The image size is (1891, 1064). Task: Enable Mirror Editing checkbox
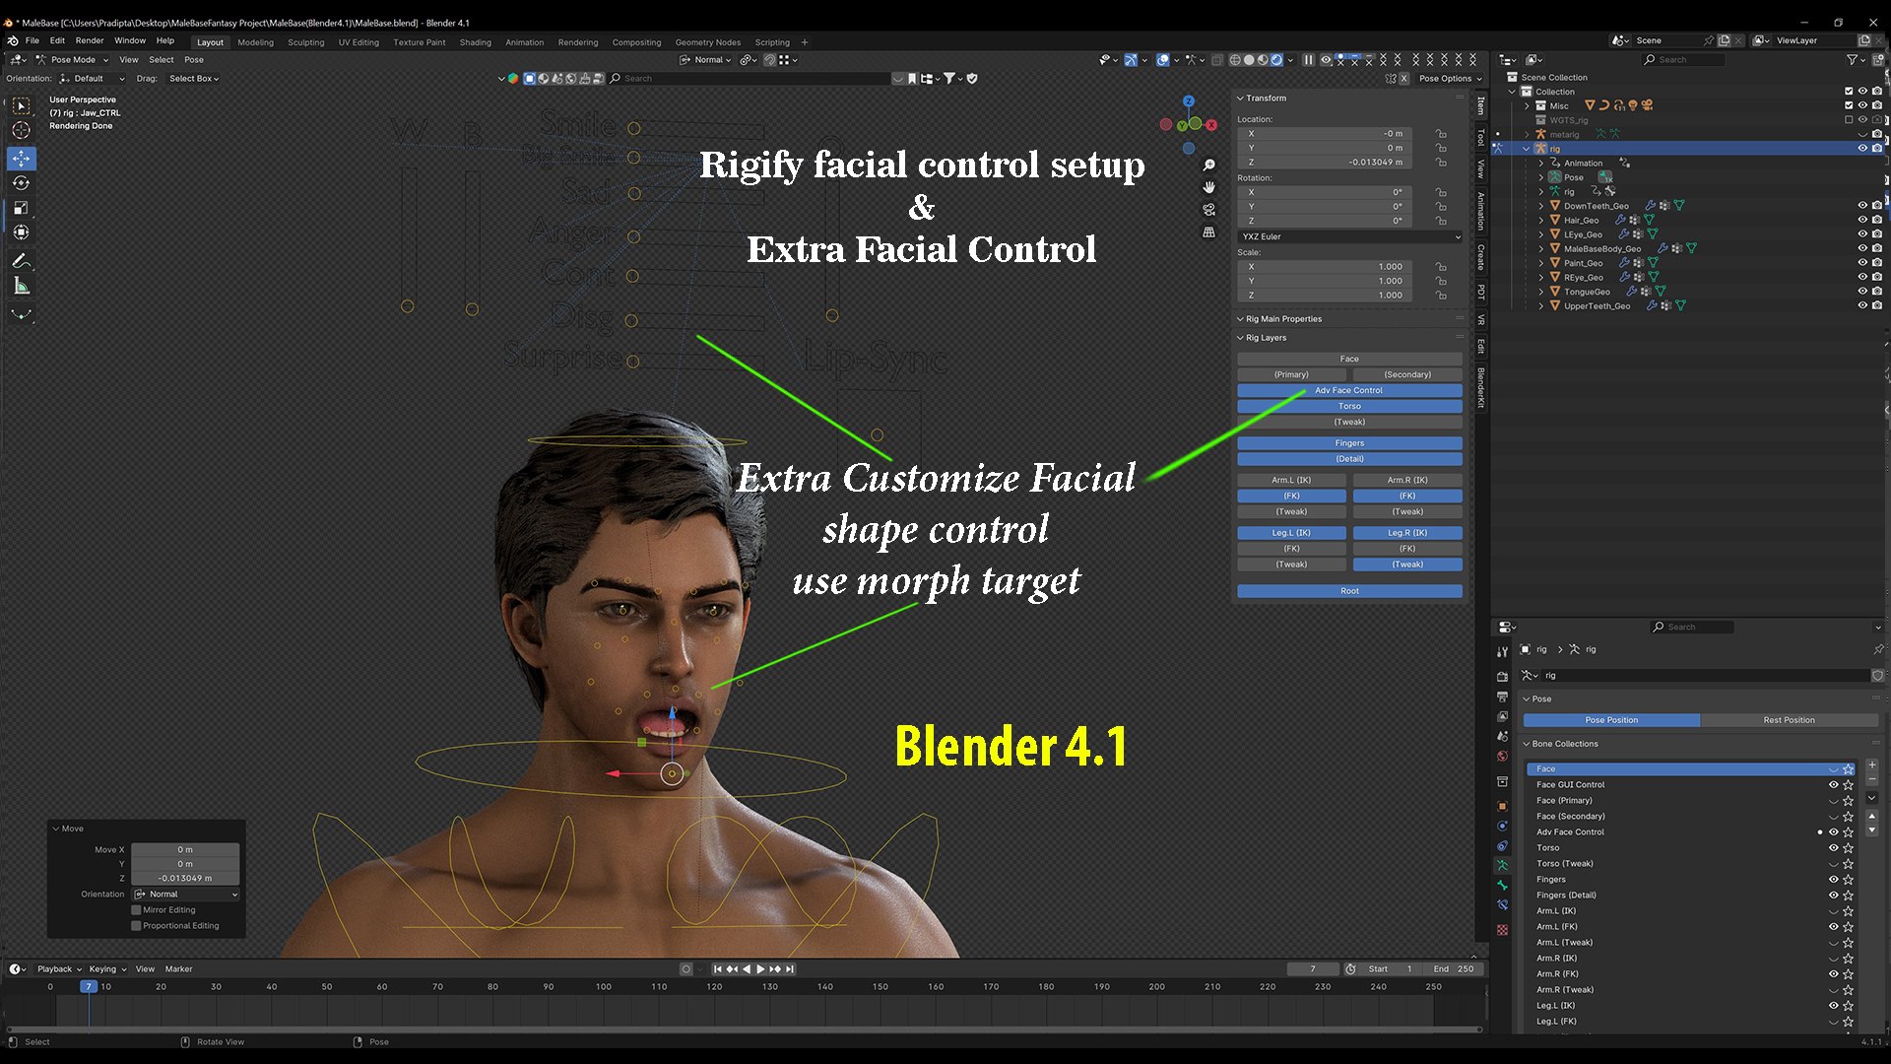click(137, 910)
